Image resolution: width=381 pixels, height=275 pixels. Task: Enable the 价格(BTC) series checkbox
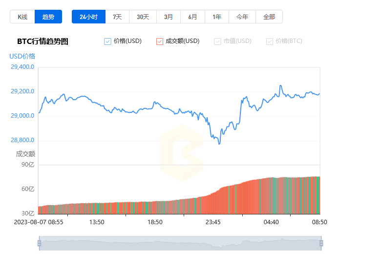click(270, 42)
